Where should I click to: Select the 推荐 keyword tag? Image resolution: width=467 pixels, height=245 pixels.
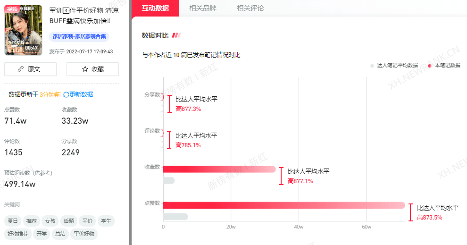pos(31,221)
